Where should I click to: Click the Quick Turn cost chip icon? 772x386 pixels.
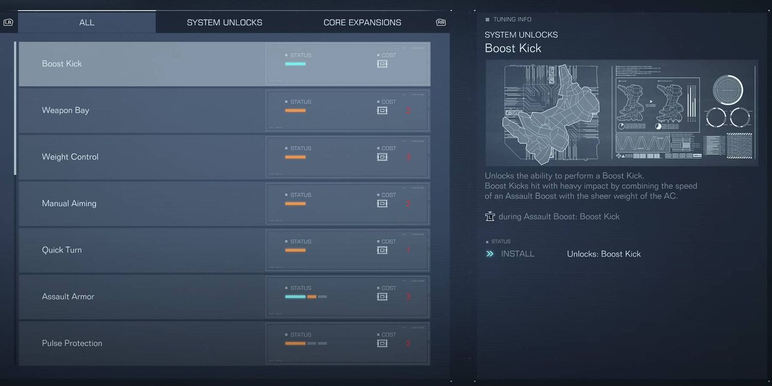[x=382, y=250]
